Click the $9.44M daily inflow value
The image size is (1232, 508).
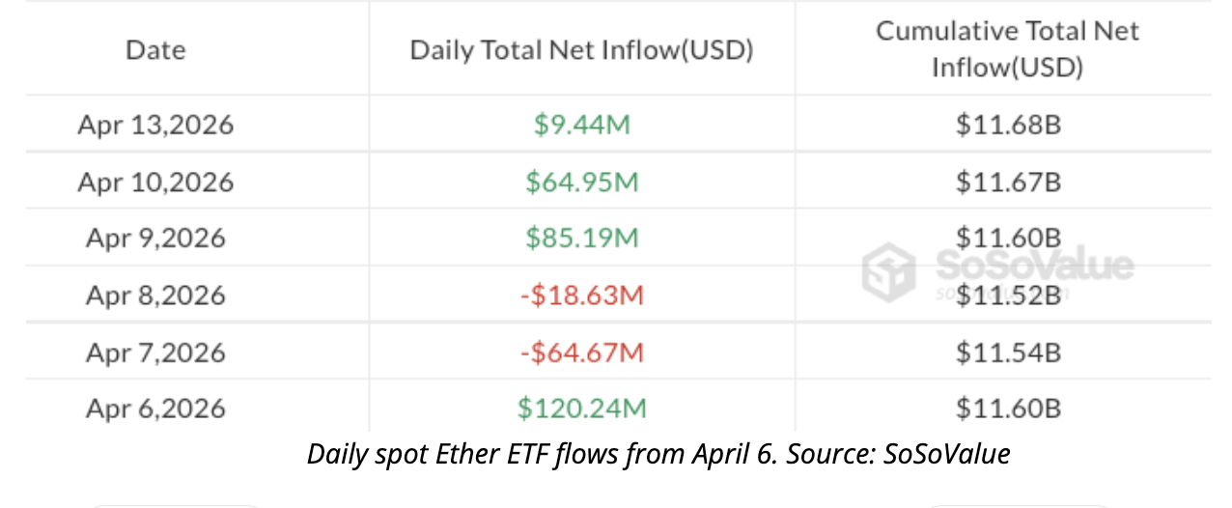coord(581,125)
